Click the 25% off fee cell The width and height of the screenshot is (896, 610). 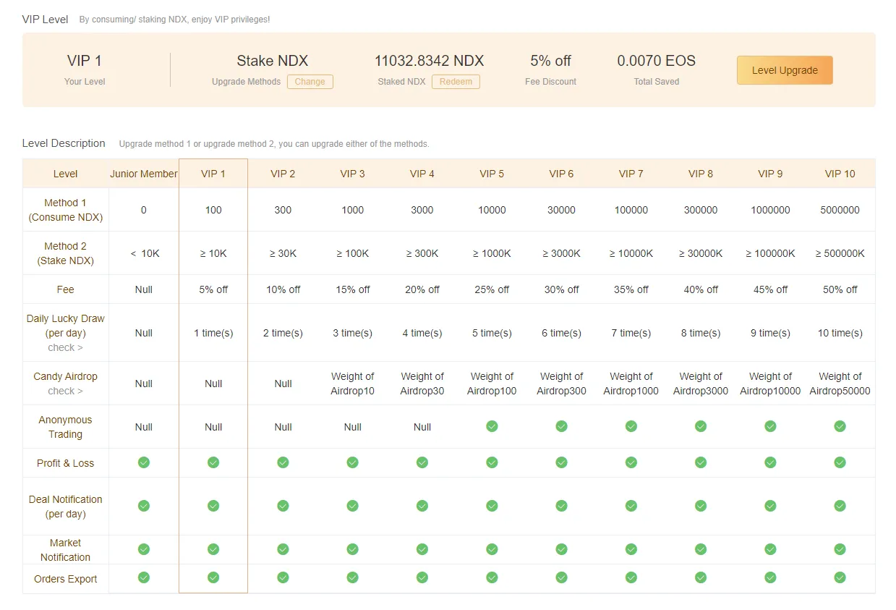[492, 289]
